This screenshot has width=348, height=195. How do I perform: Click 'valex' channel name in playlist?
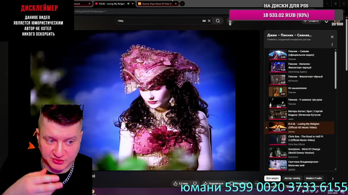(x=291, y=119)
